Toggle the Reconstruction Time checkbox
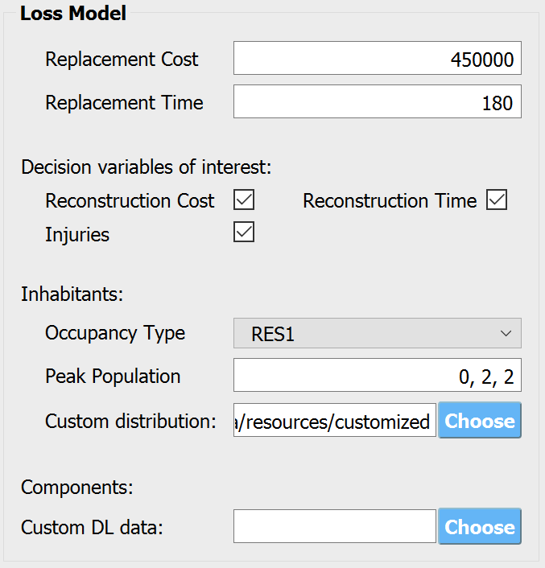Image resolution: width=545 pixels, height=568 pixels. [497, 200]
